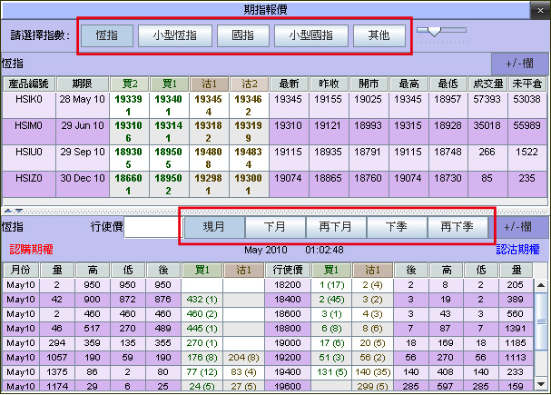551x395 pixels.
Task: Click the 期限 column header
Action: 83,84
